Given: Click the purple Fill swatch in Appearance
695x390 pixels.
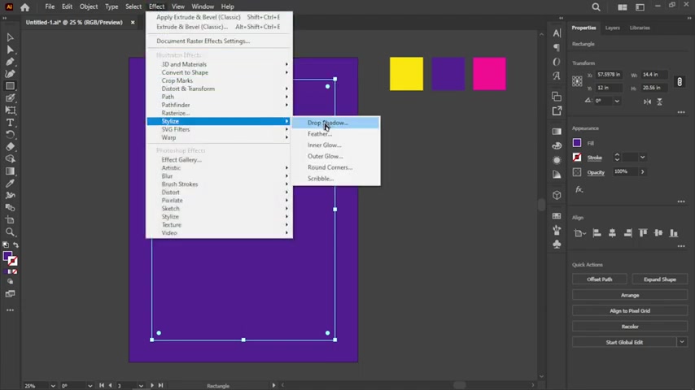Looking at the screenshot, I should [x=577, y=143].
